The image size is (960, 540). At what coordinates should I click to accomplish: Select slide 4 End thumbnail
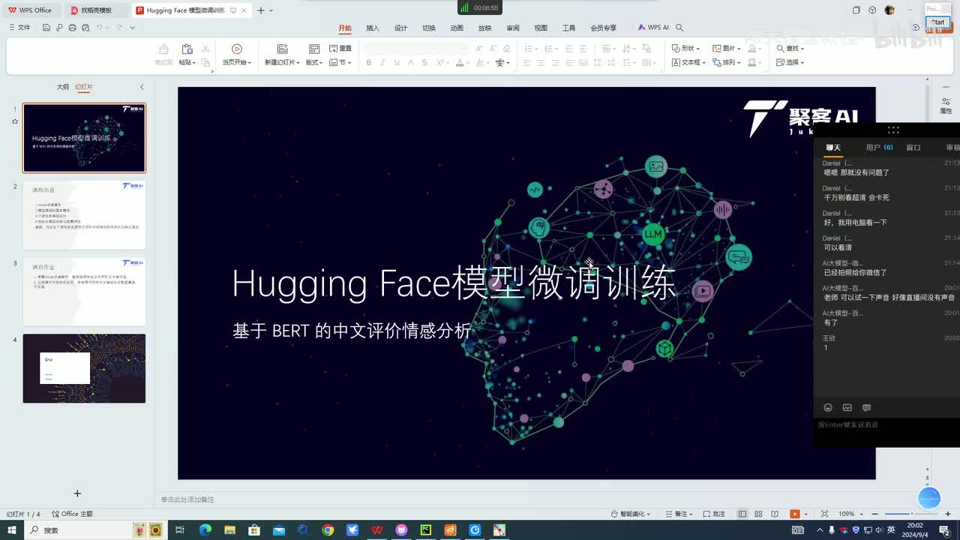click(x=84, y=368)
